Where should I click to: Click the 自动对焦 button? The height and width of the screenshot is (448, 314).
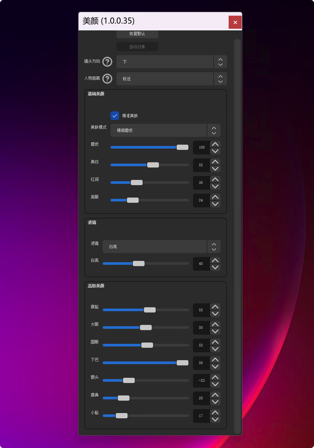coord(137,47)
